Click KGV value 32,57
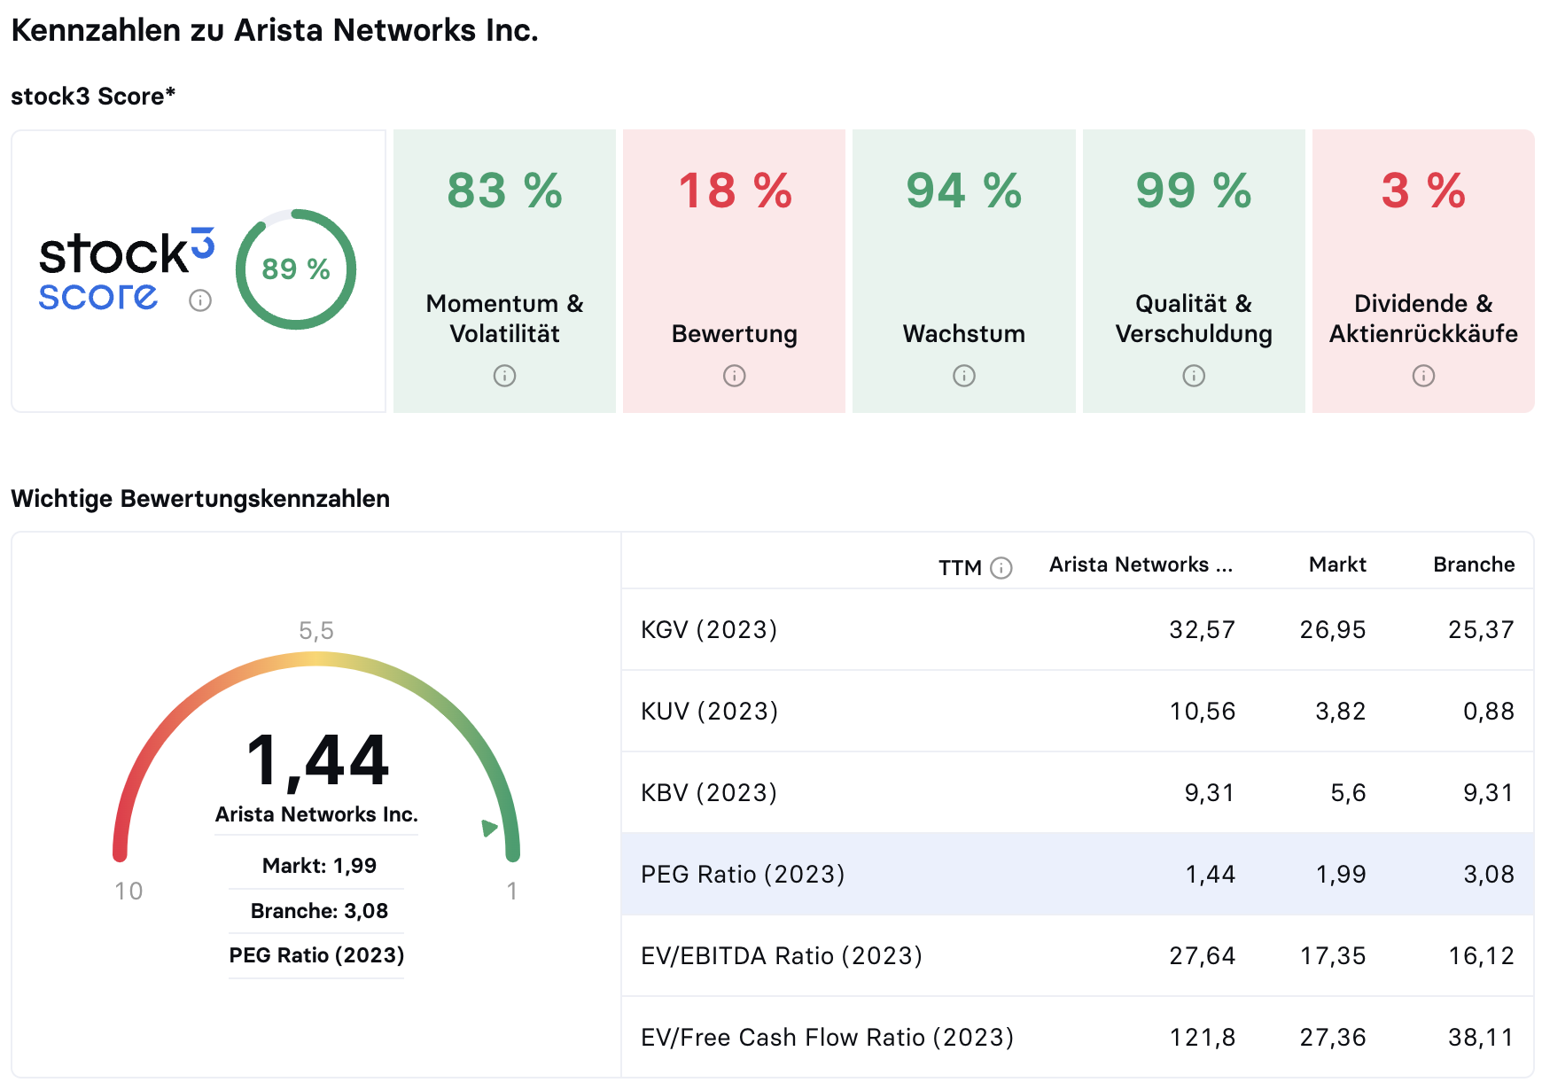Image resolution: width=1542 pixels, height=1090 pixels. (x=1202, y=629)
